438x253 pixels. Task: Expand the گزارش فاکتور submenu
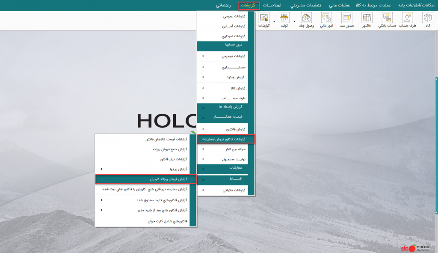[x=222, y=129]
